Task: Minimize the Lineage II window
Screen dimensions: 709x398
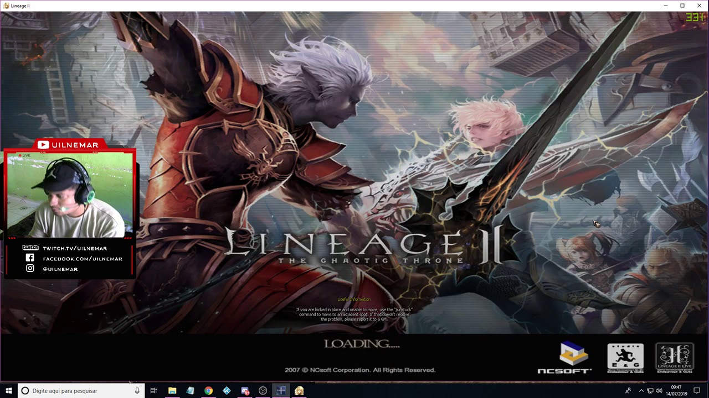Action: 665,6
